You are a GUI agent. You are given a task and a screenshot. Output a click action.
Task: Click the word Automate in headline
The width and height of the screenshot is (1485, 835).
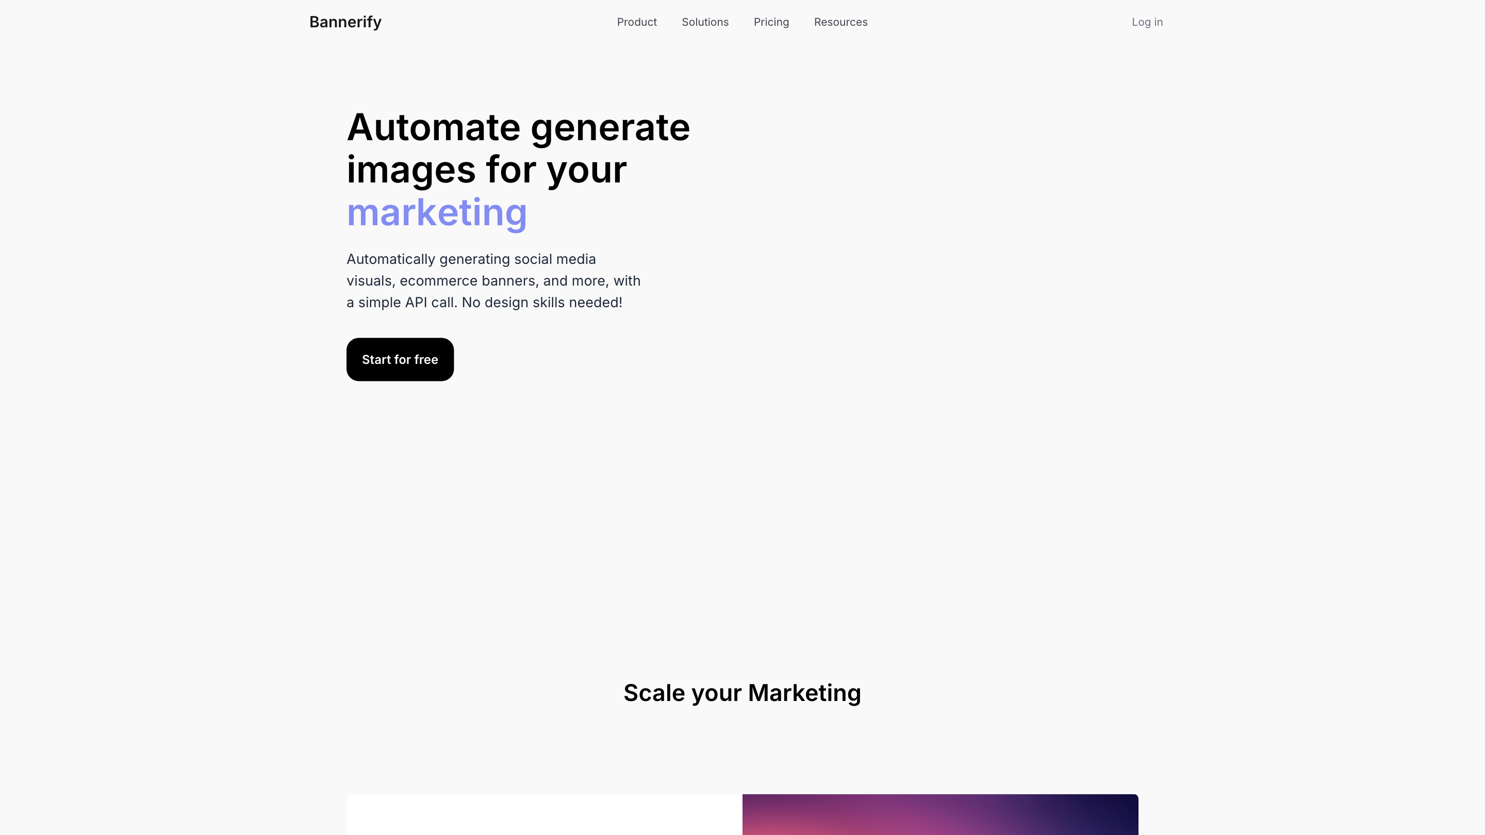point(434,127)
